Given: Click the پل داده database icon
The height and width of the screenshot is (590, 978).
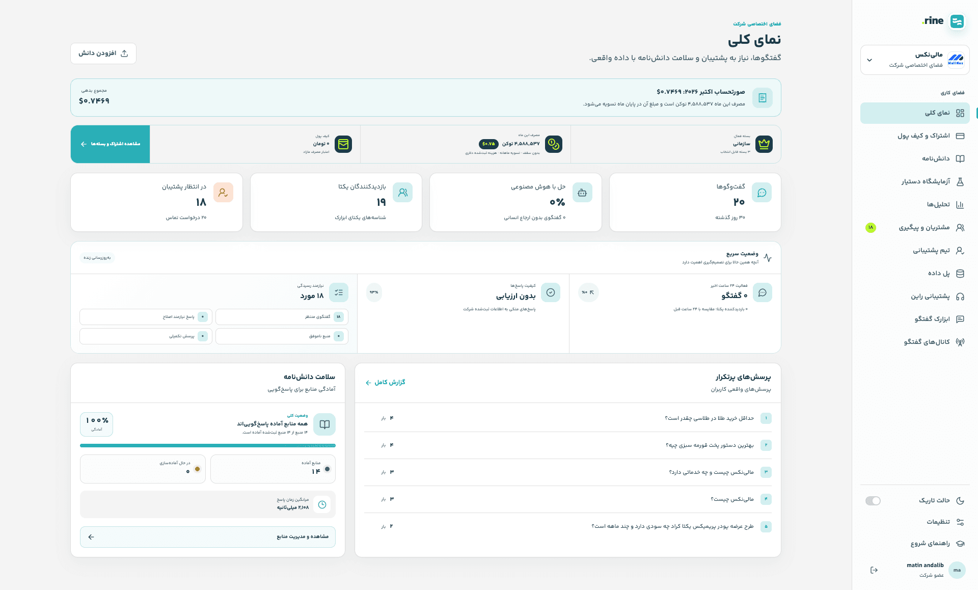Looking at the screenshot, I should click(x=960, y=274).
